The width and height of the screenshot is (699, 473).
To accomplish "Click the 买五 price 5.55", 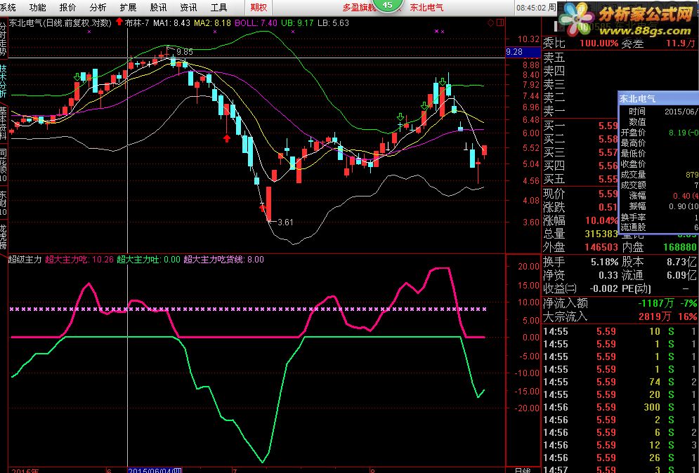I will [x=608, y=179].
